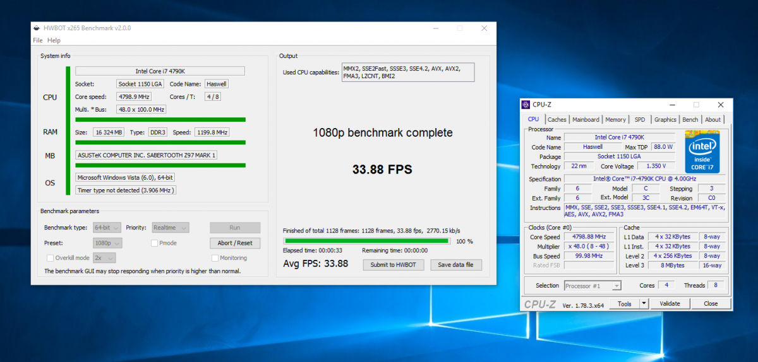Enable the Pmode checkbox
This screenshot has height=362, width=758.
154,243
